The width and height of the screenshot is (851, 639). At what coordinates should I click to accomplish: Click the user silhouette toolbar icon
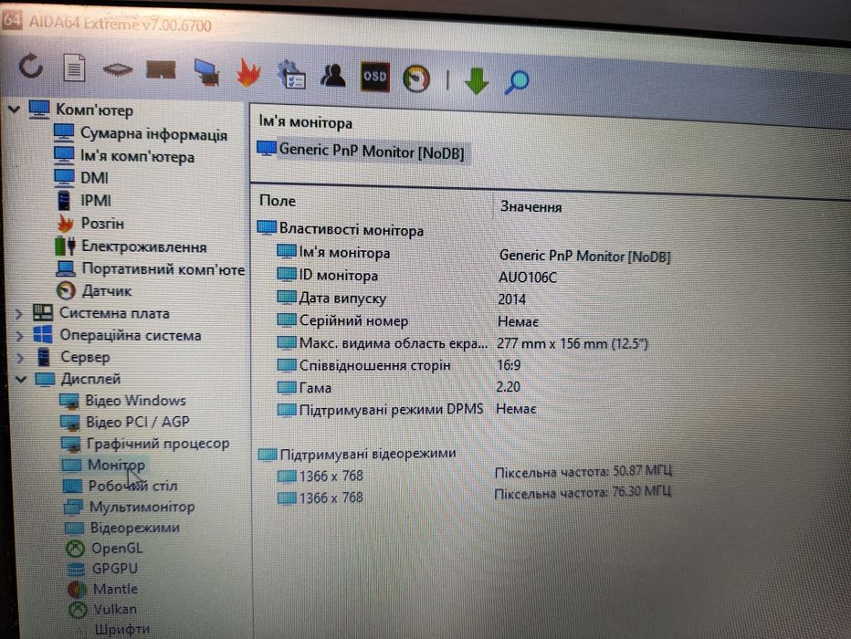click(332, 76)
